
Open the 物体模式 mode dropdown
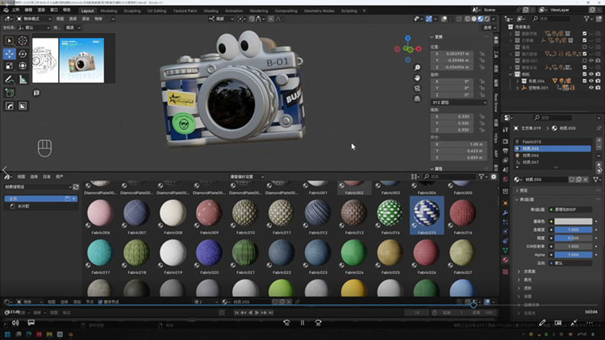[x=32, y=18]
